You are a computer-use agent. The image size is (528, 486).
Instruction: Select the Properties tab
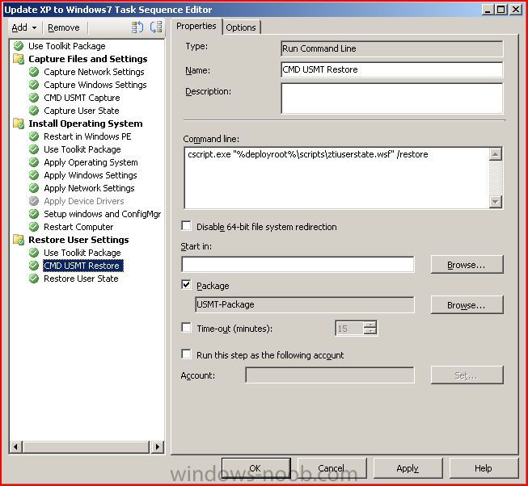[196, 26]
